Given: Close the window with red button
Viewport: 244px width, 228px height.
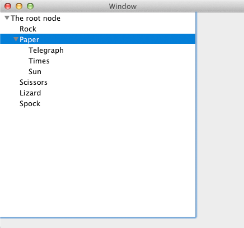Looking at the screenshot, I should pos(8,6).
